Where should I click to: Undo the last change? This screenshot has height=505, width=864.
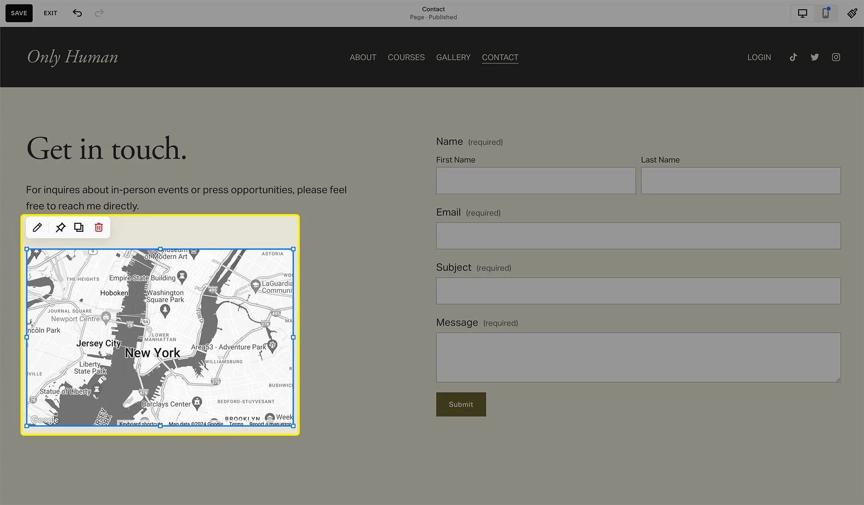pyautogui.click(x=77, y=13)
